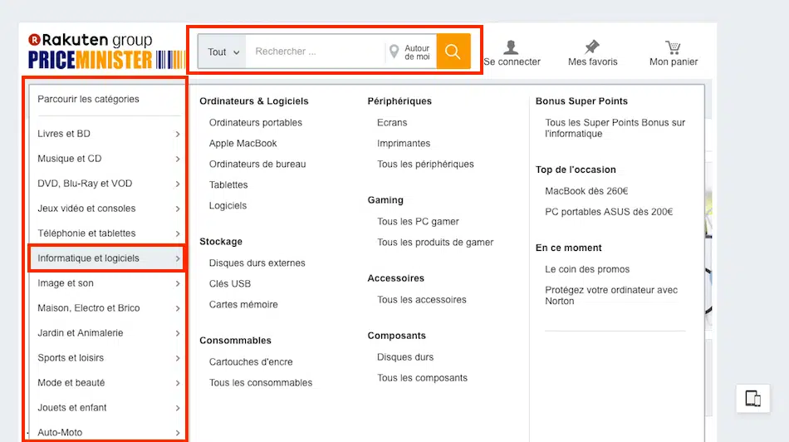Expand the Image et son category
The width and height of the screenshot is (789, 442).
point(108,283)
